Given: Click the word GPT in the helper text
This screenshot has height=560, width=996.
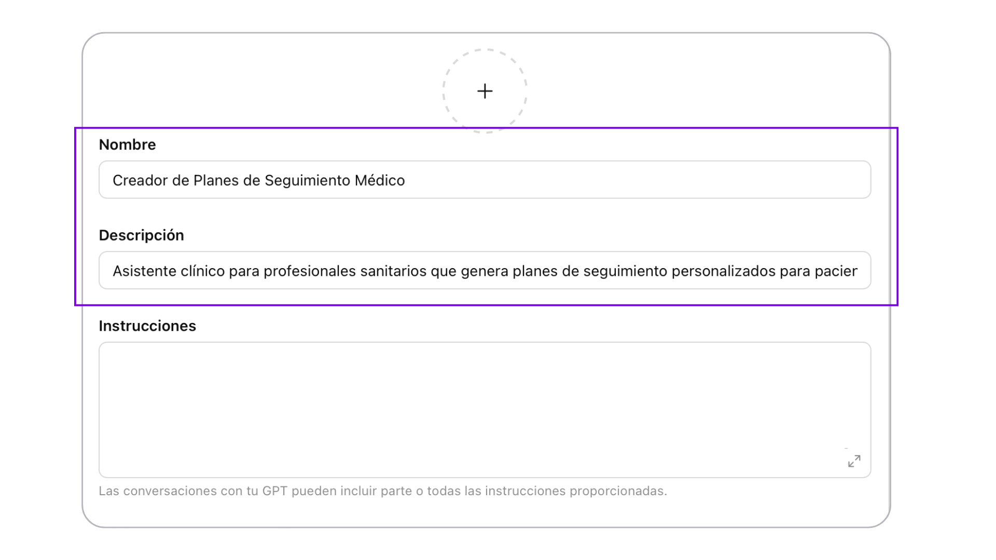Looking at the screenshot, I should (x=275, y=491).
